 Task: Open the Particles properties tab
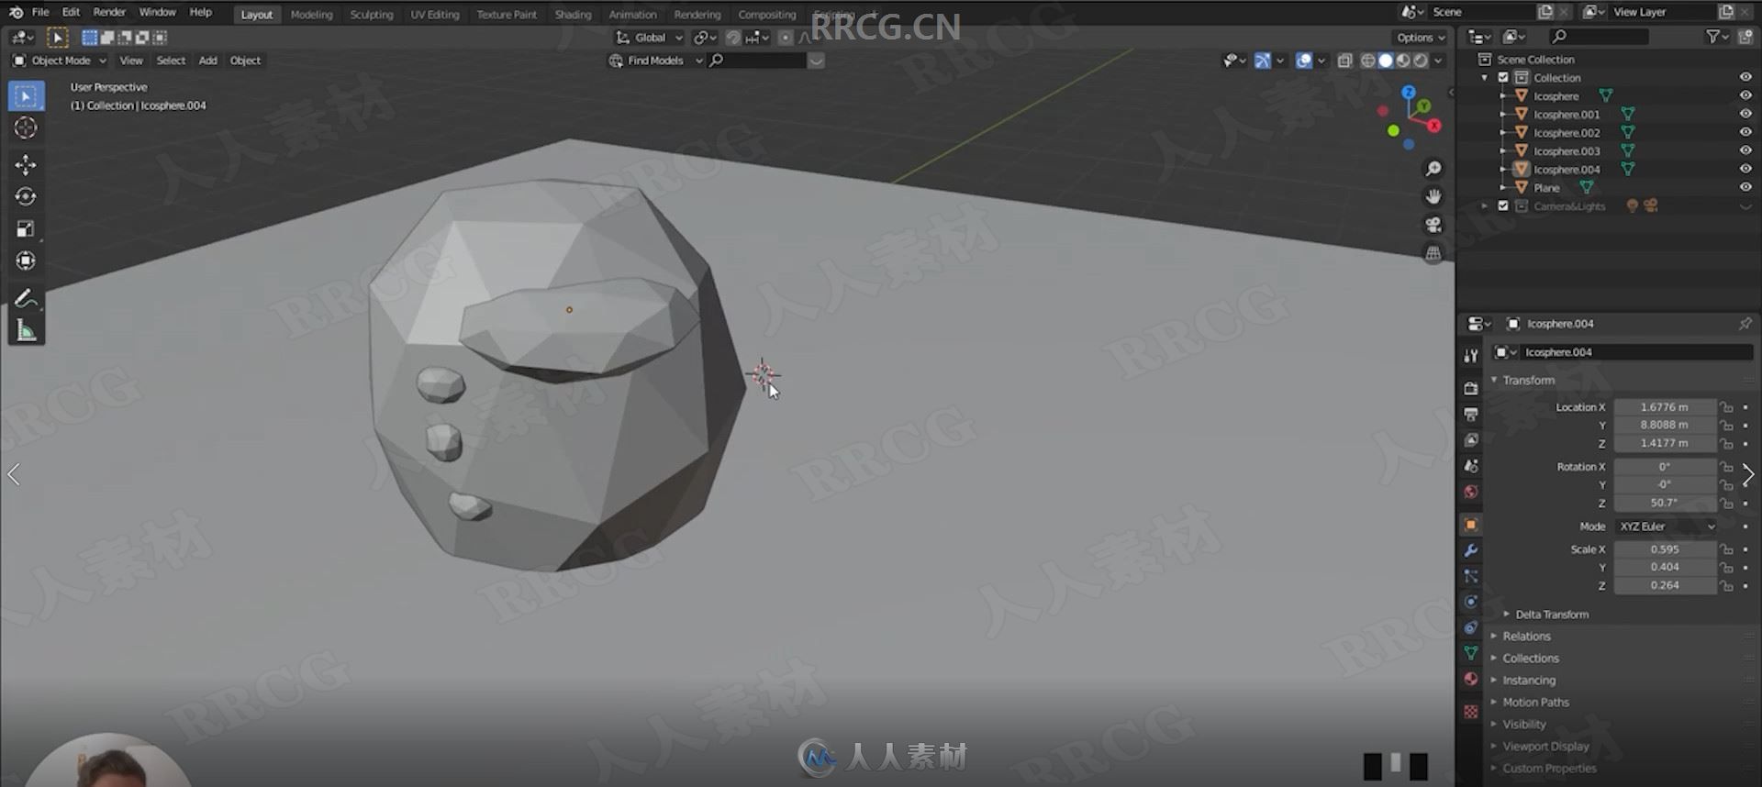pos(1471,576)
